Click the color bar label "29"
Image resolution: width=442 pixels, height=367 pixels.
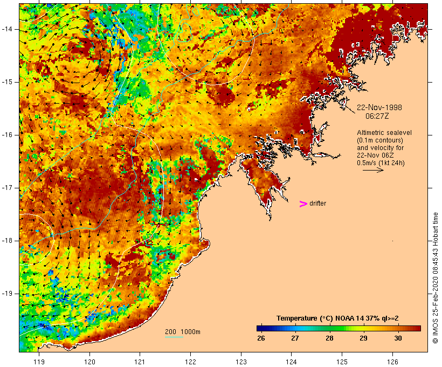(x=363, y=338)
